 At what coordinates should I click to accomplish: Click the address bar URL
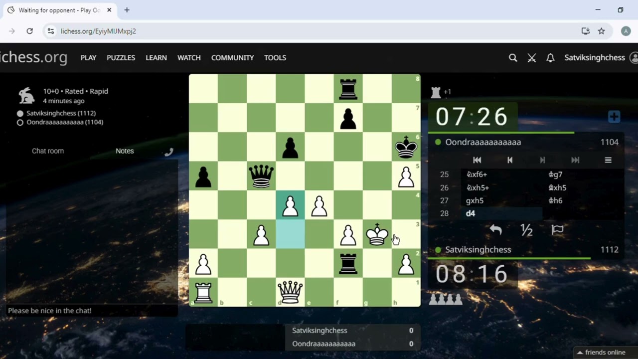(x=98, y=31)
